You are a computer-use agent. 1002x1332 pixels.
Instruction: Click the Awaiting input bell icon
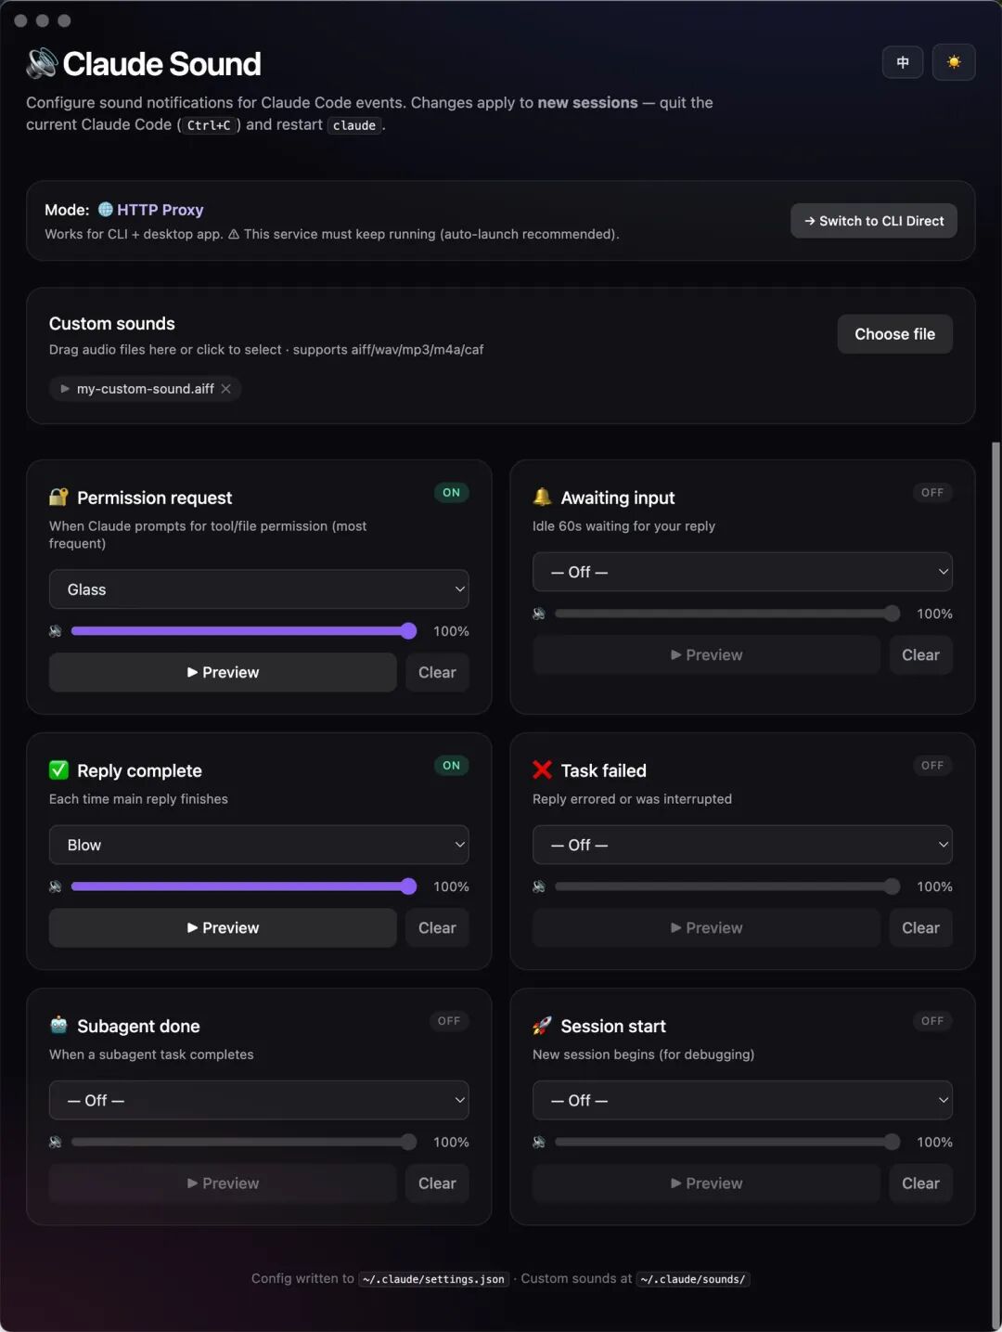542,497
